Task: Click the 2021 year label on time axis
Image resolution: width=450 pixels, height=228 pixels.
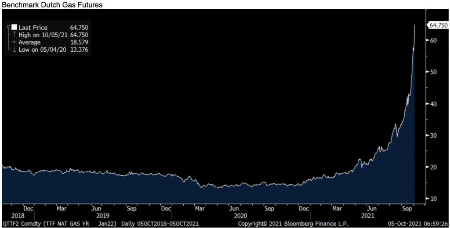Action: 368,216
